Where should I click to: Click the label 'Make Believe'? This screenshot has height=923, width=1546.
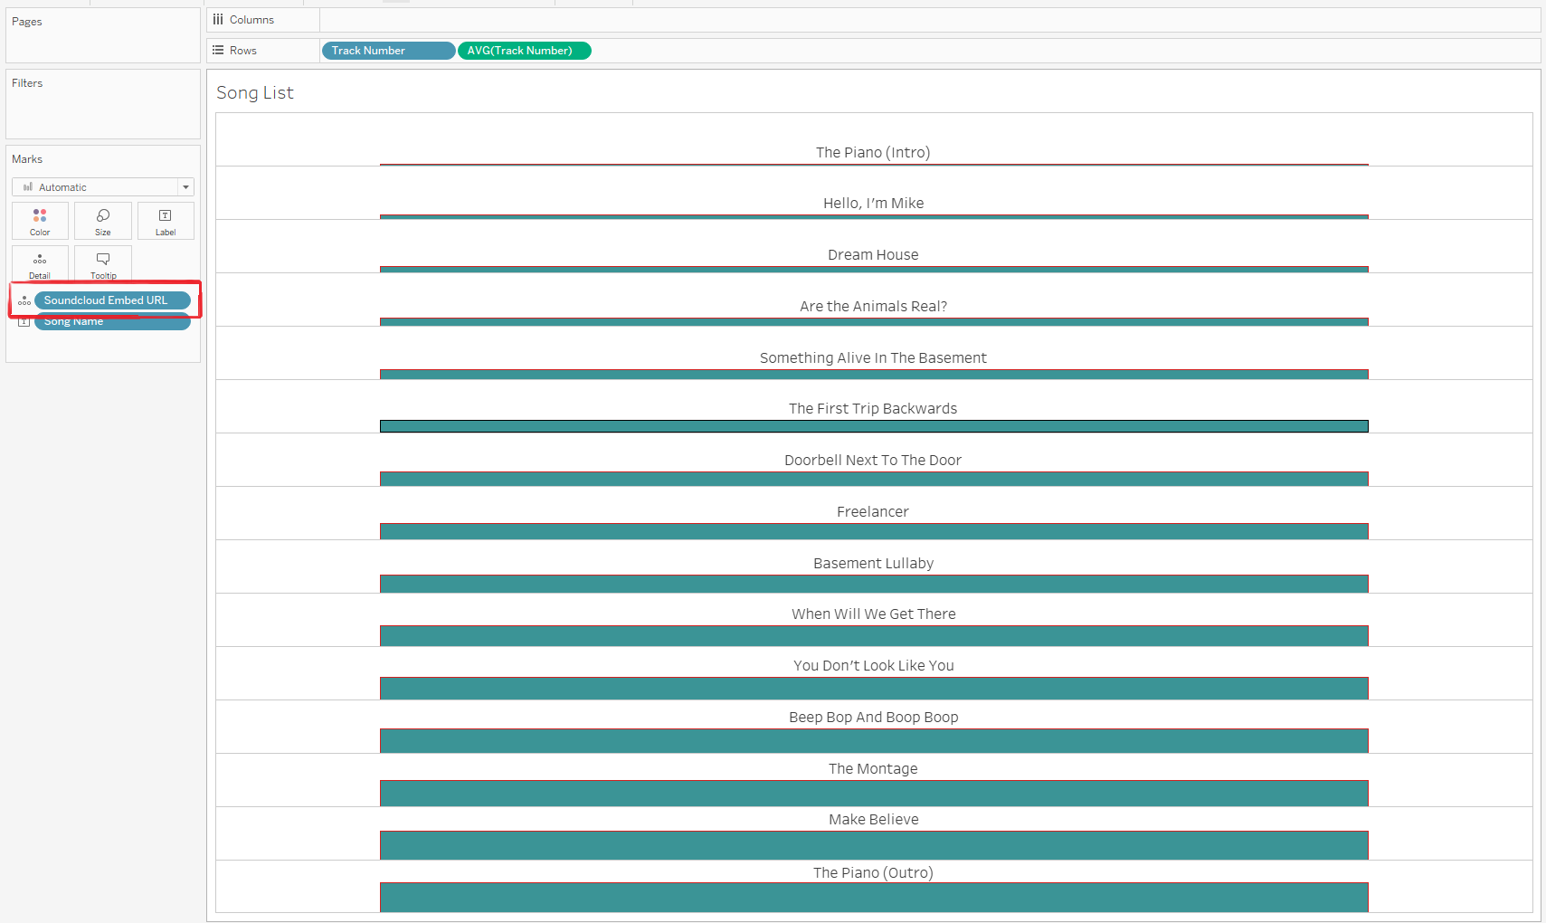874,820
